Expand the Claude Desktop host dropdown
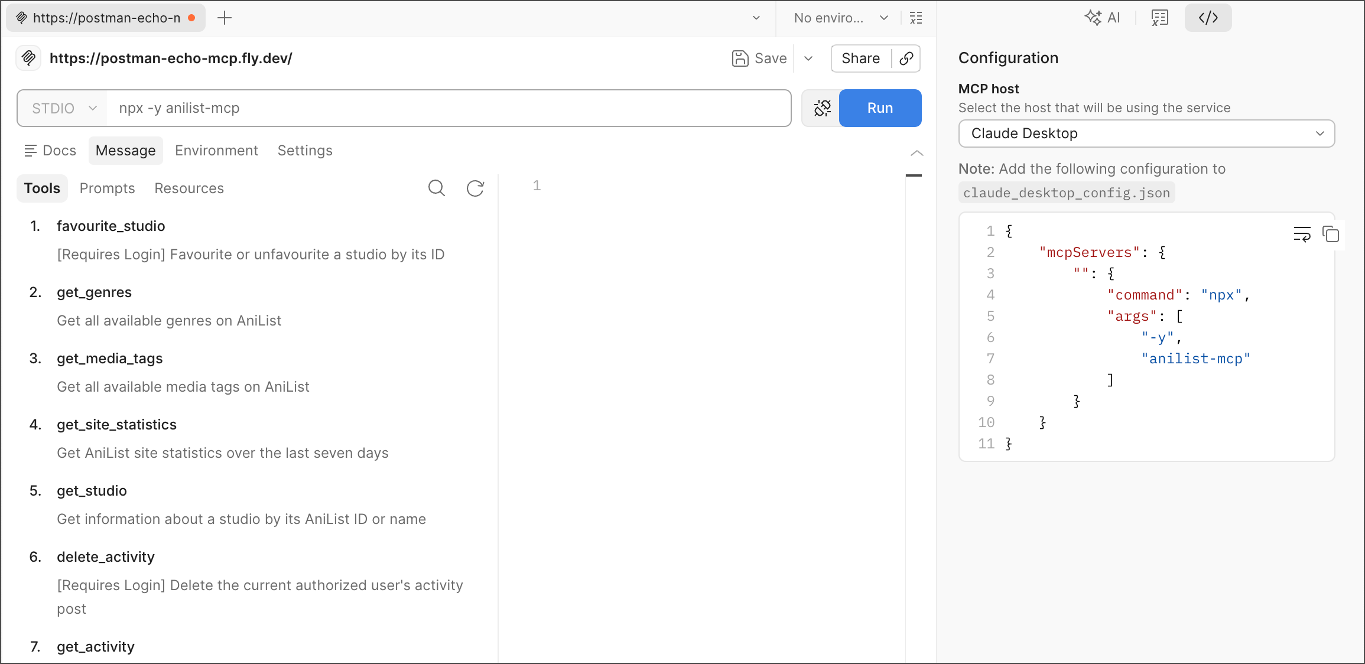 [x=1146, y=134]
